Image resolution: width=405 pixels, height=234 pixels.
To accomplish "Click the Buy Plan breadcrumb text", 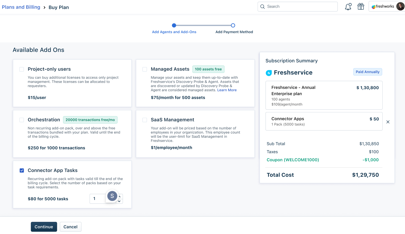I will 59,7.
